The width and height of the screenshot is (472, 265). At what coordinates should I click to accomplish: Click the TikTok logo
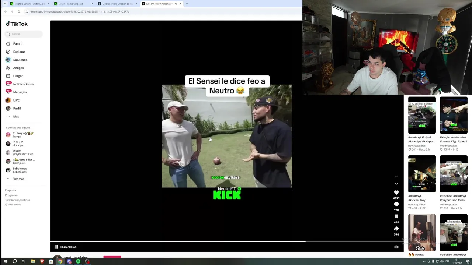17,24
